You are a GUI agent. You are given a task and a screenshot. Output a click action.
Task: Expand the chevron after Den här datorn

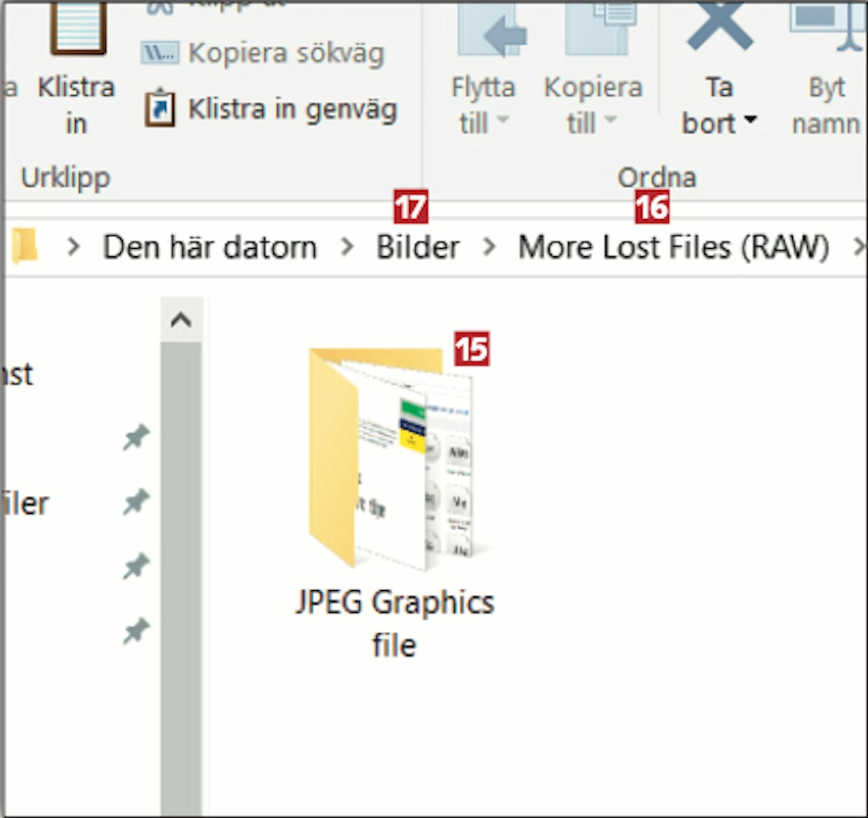(x=347, y=247)
